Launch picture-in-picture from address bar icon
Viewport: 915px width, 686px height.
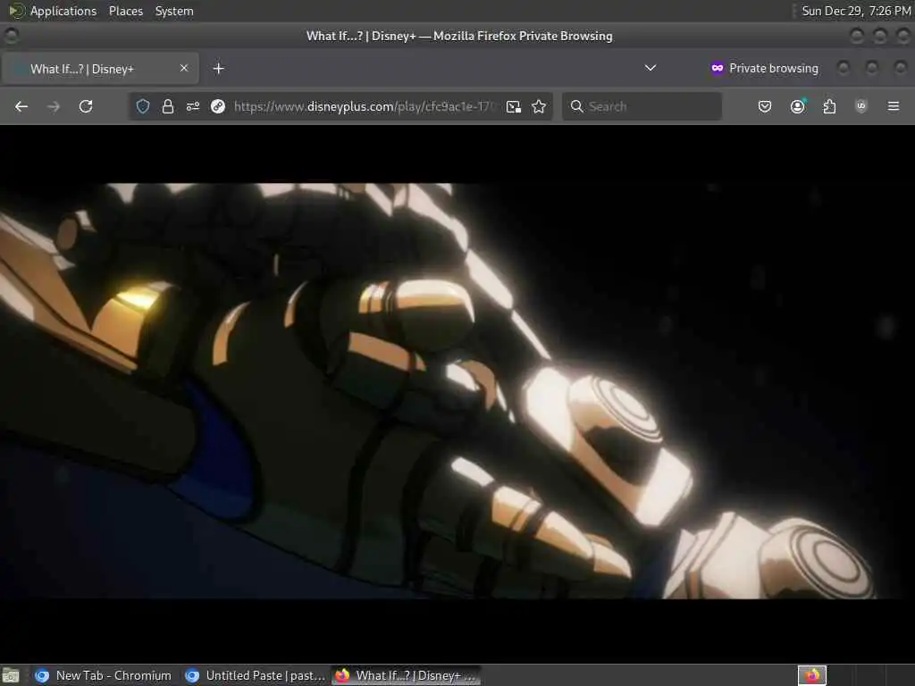514,106
